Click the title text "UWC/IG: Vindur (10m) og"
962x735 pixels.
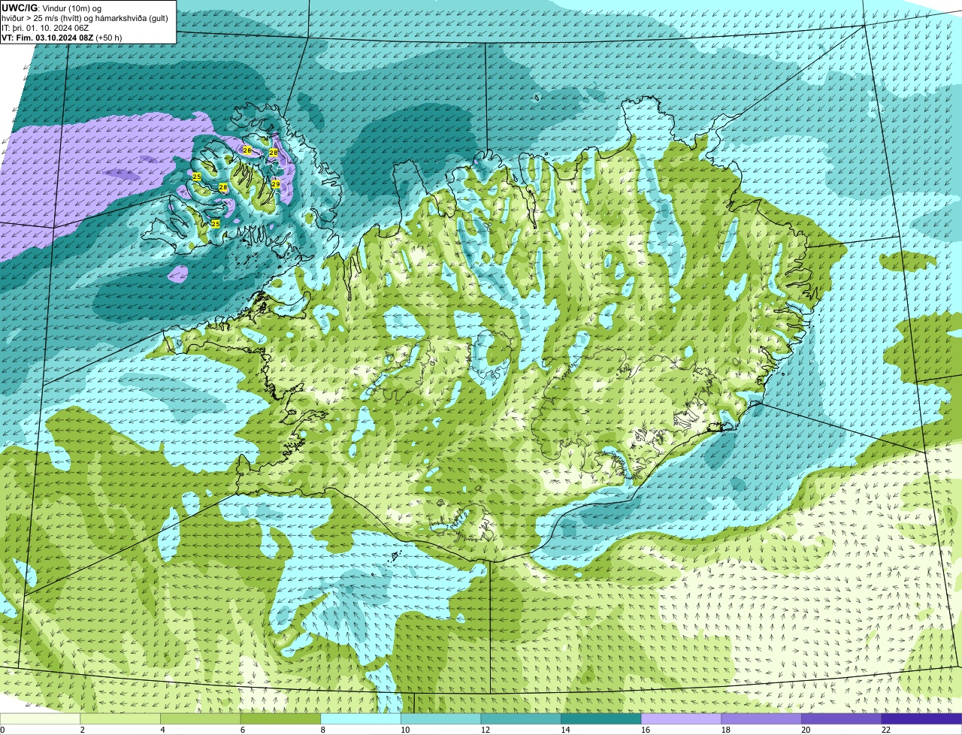pyautogui.click(x=52, y=8)
